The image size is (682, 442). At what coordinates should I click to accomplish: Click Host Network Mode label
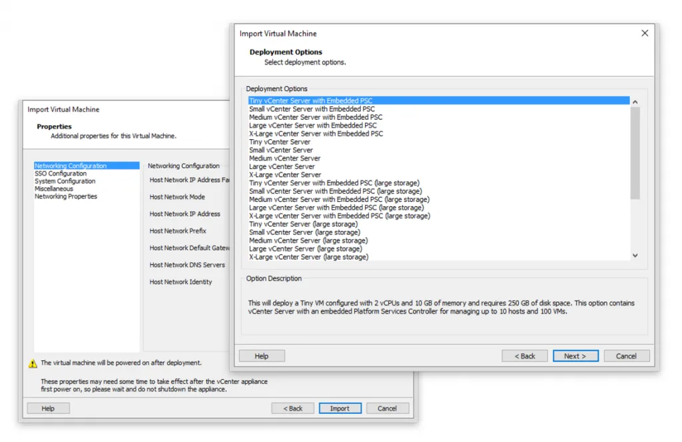(177, 197)
